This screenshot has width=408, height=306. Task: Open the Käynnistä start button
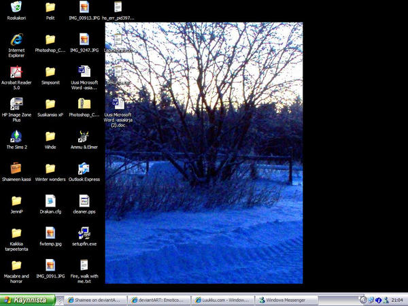pos(28,300)
